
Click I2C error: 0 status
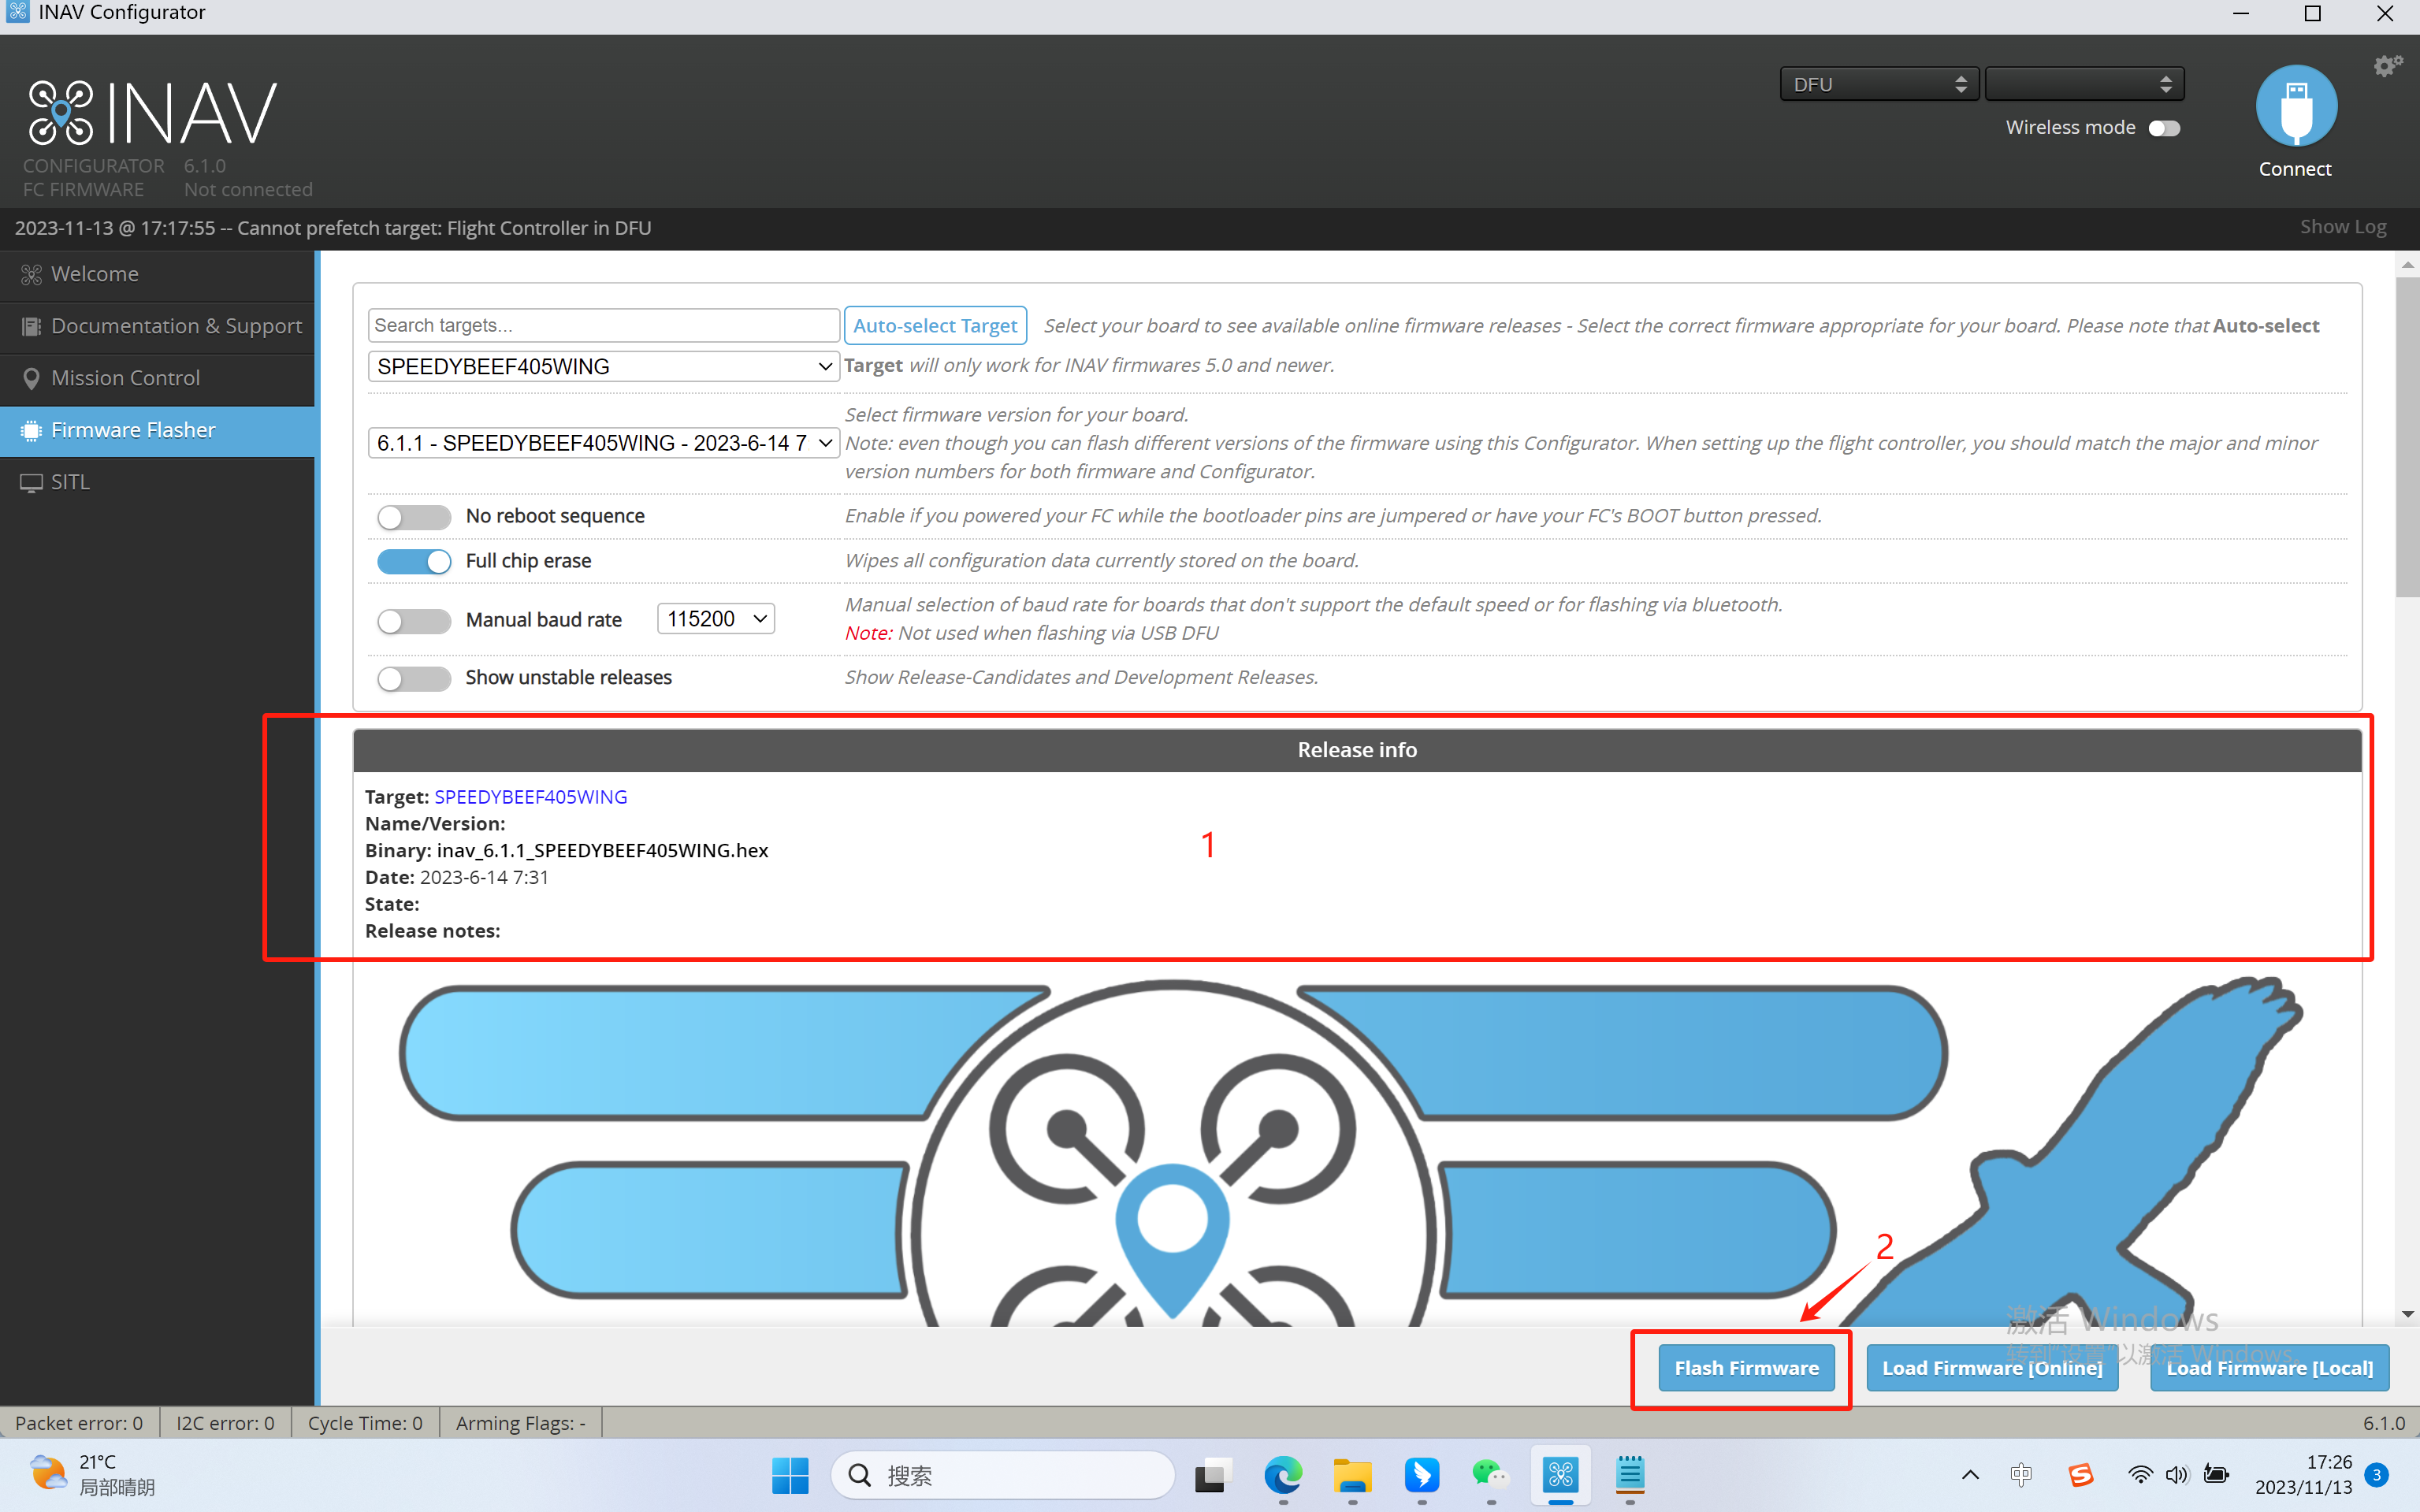[x=225, y=1423]
